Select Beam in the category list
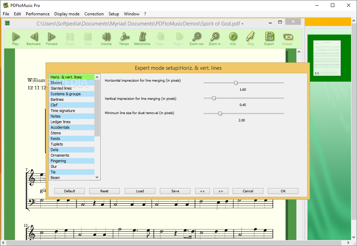Viewport: 357px width, 246px height. coord(72,178)
